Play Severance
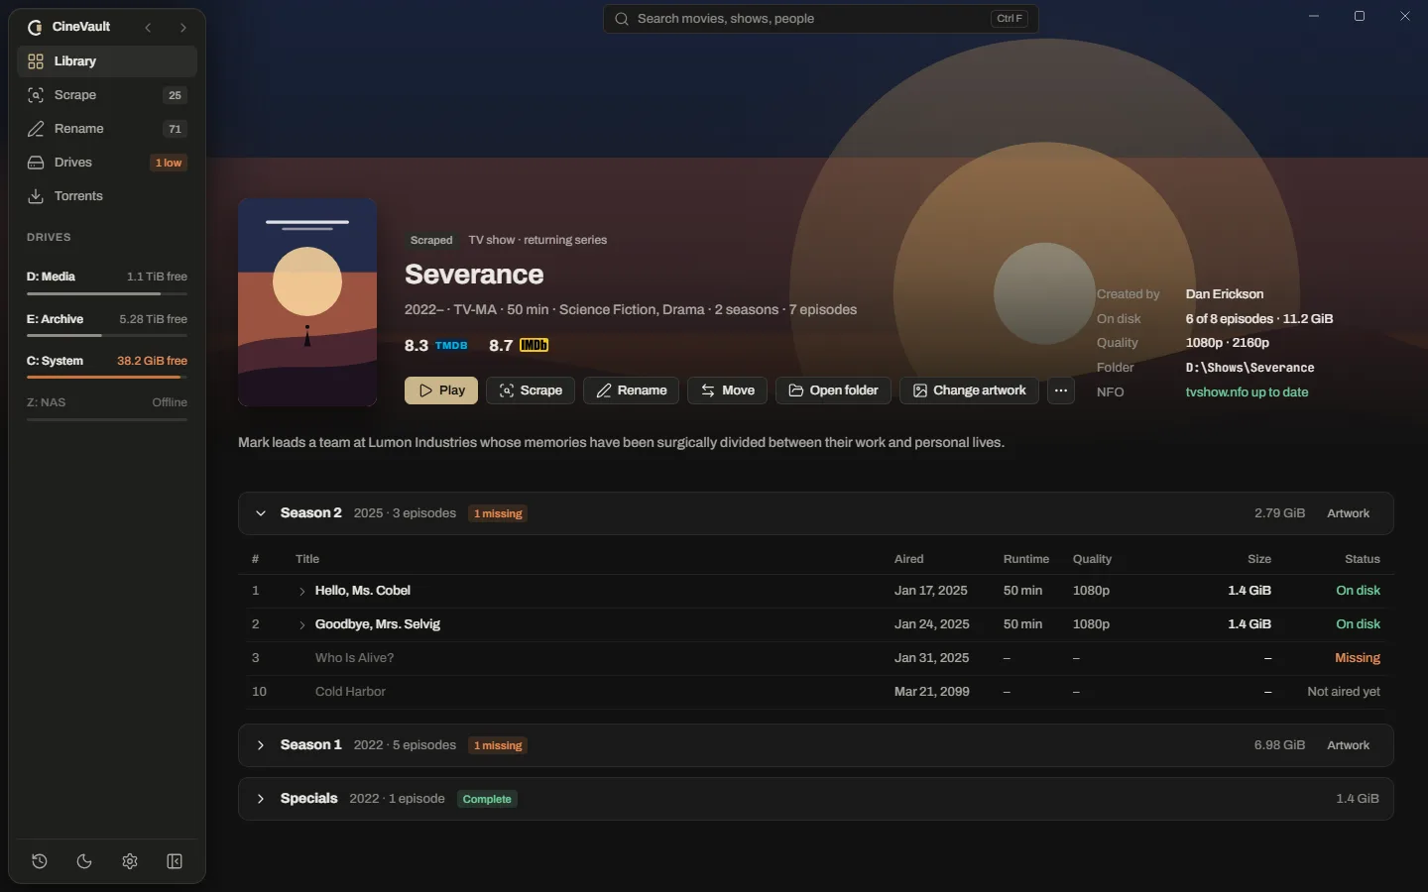The image size is (1428, 892). click(441, 390)
